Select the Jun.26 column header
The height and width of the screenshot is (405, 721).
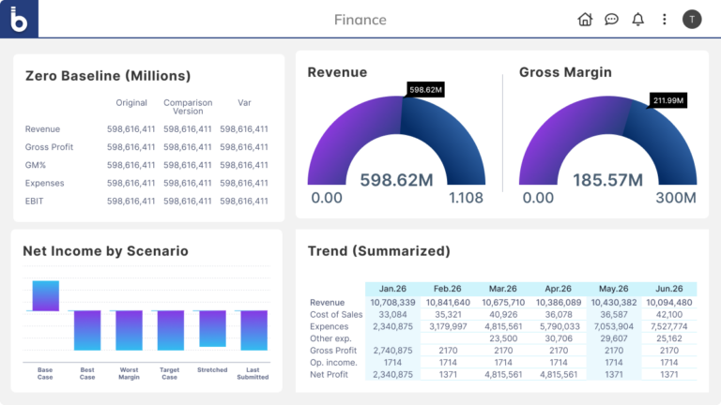click(x=669, y=289)
